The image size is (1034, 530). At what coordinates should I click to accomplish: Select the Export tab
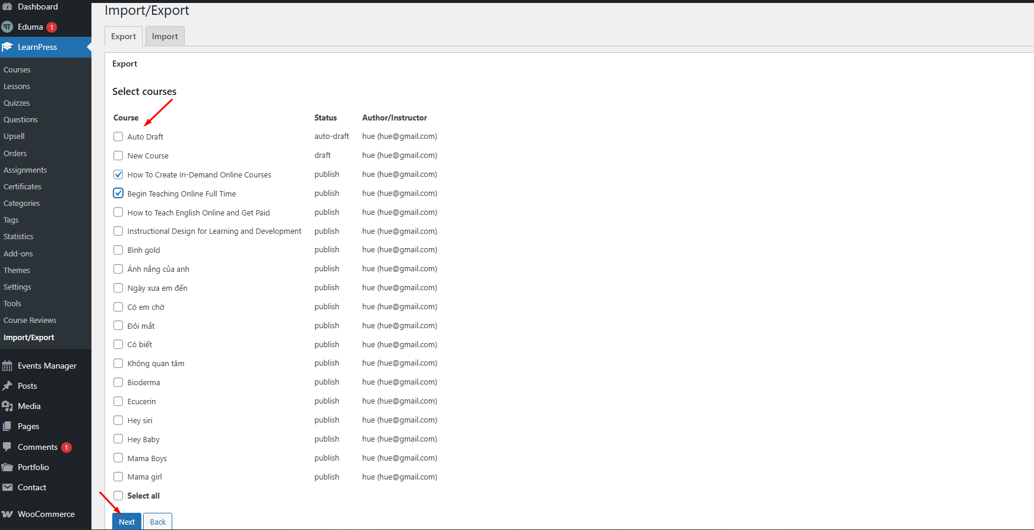point(124,36)
